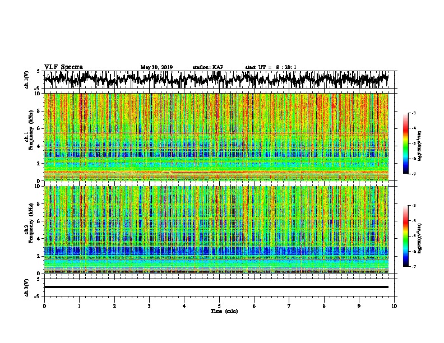
Task: Click the "3" tick on the time axis
Action: coord(149,306)
